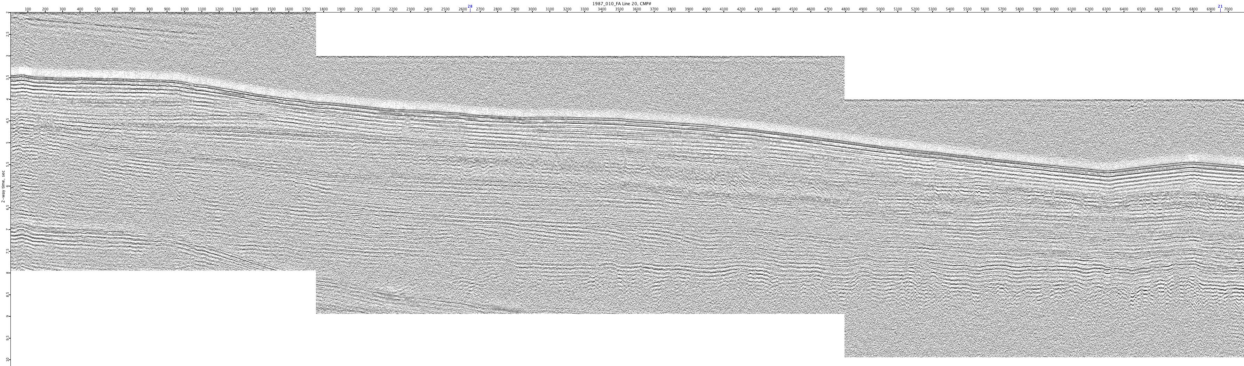This screenshot has width=1244, height=366.
Task: Click CMP tick label 2600 near marker 28
Action: pos(463,10)
